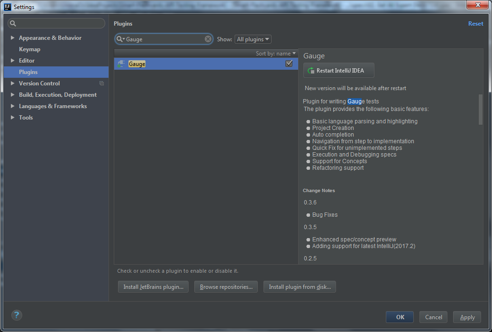Focus the plugin search field containing Gauge
492x332 pixels.
(164, 39)
